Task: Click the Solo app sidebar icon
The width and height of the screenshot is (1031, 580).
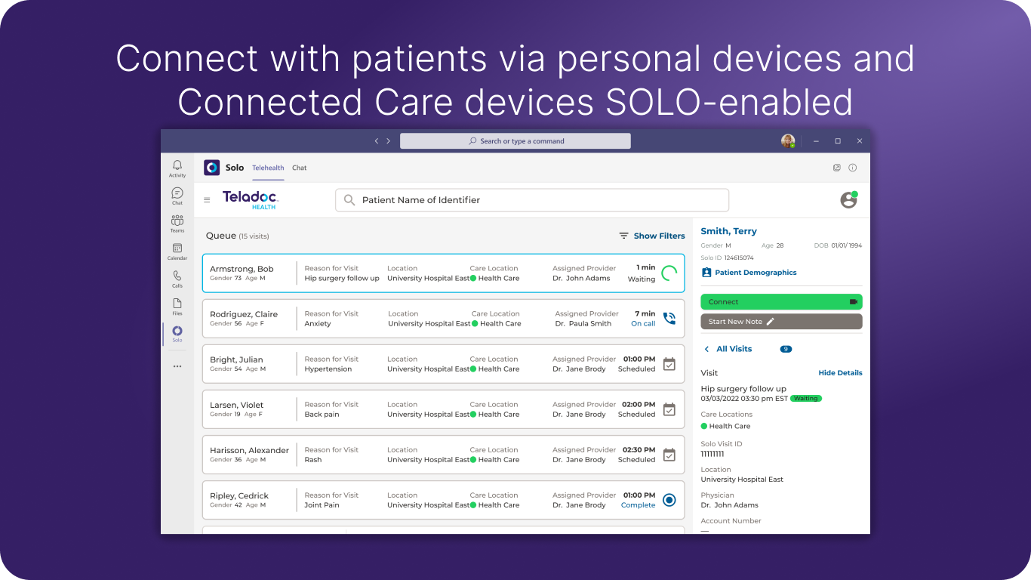Action: point(177,333)
